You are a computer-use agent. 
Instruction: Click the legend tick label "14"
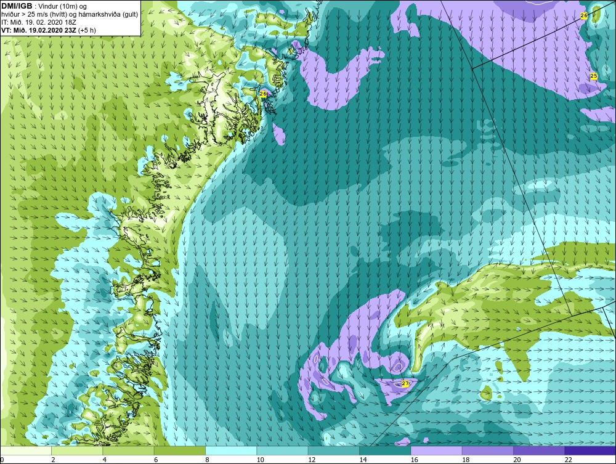[363, 460]
